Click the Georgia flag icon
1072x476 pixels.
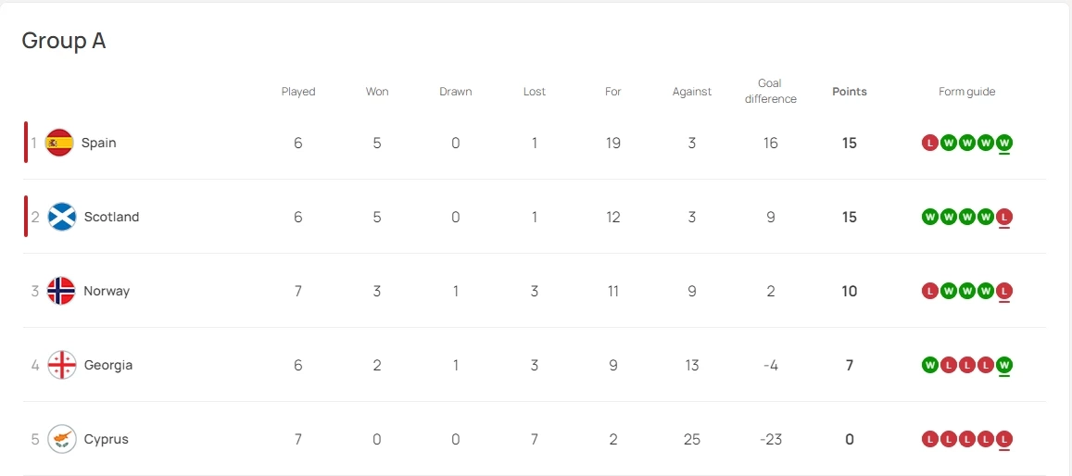[x=61, y=365]
